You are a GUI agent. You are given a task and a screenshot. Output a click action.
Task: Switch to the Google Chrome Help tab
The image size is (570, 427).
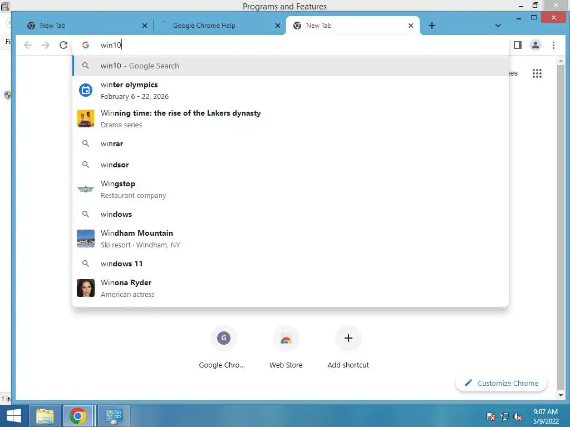click(219, 26)
